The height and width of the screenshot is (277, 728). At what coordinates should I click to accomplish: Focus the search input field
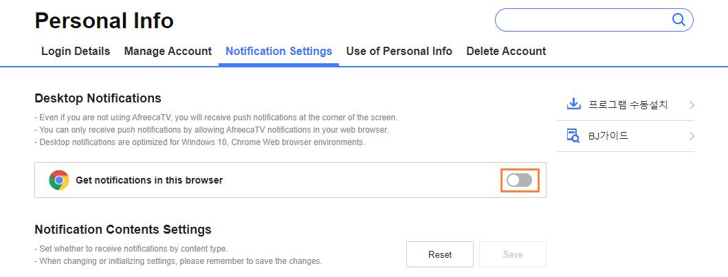pyautogui.click(x=583, y=20)
